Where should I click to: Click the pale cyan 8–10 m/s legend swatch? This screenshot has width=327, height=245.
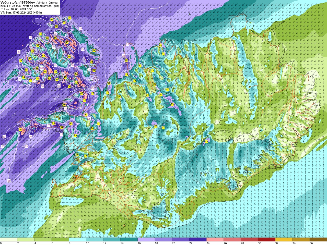point(77,240)
